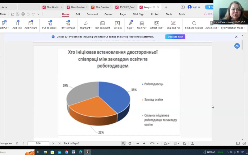Expand the Sign dropdown
Viewport: 248px width, 155px height.
coord(133,28)
